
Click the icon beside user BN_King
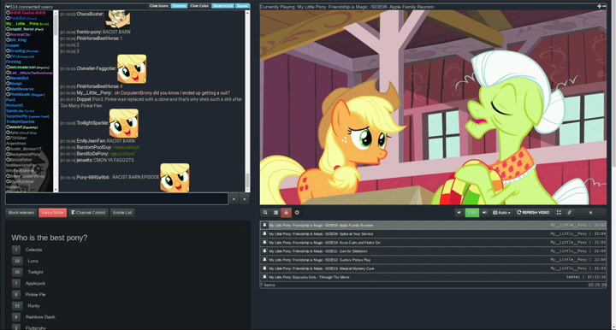coord(8,40)
